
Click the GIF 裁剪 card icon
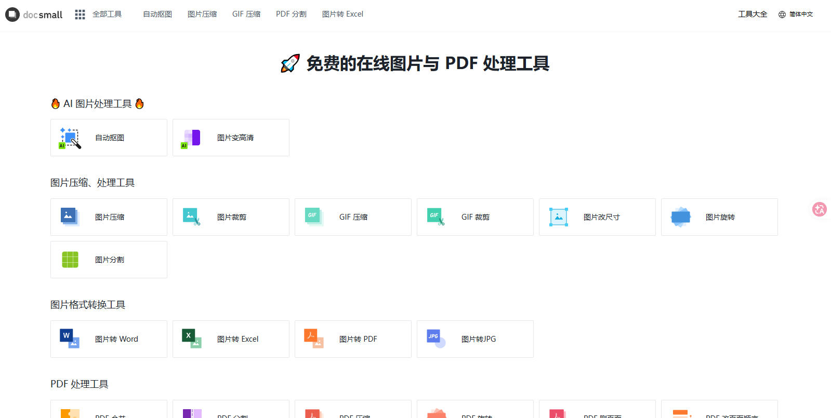click(436, 217)
